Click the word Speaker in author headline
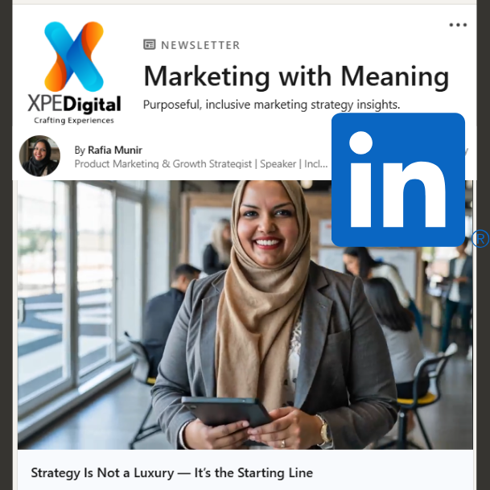The width and height of the screenshot is (490, 490). click(278, 164)
